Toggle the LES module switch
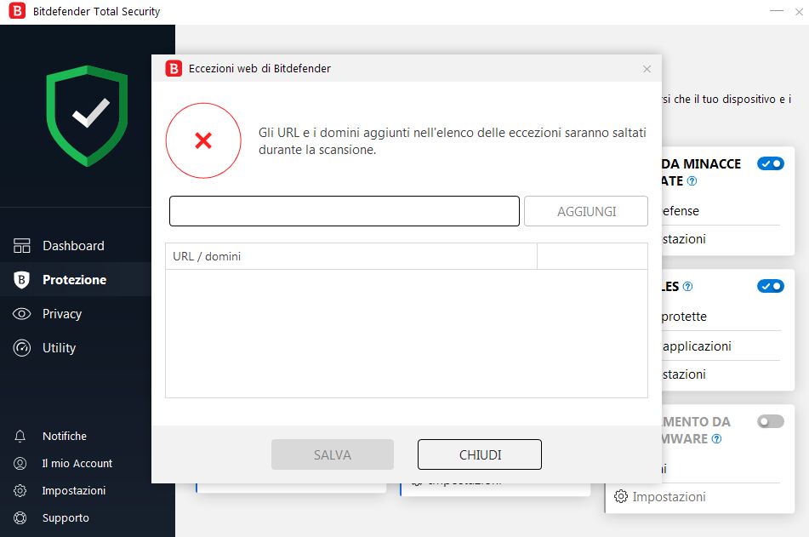 pyautogui.click(x=771, y=286)
